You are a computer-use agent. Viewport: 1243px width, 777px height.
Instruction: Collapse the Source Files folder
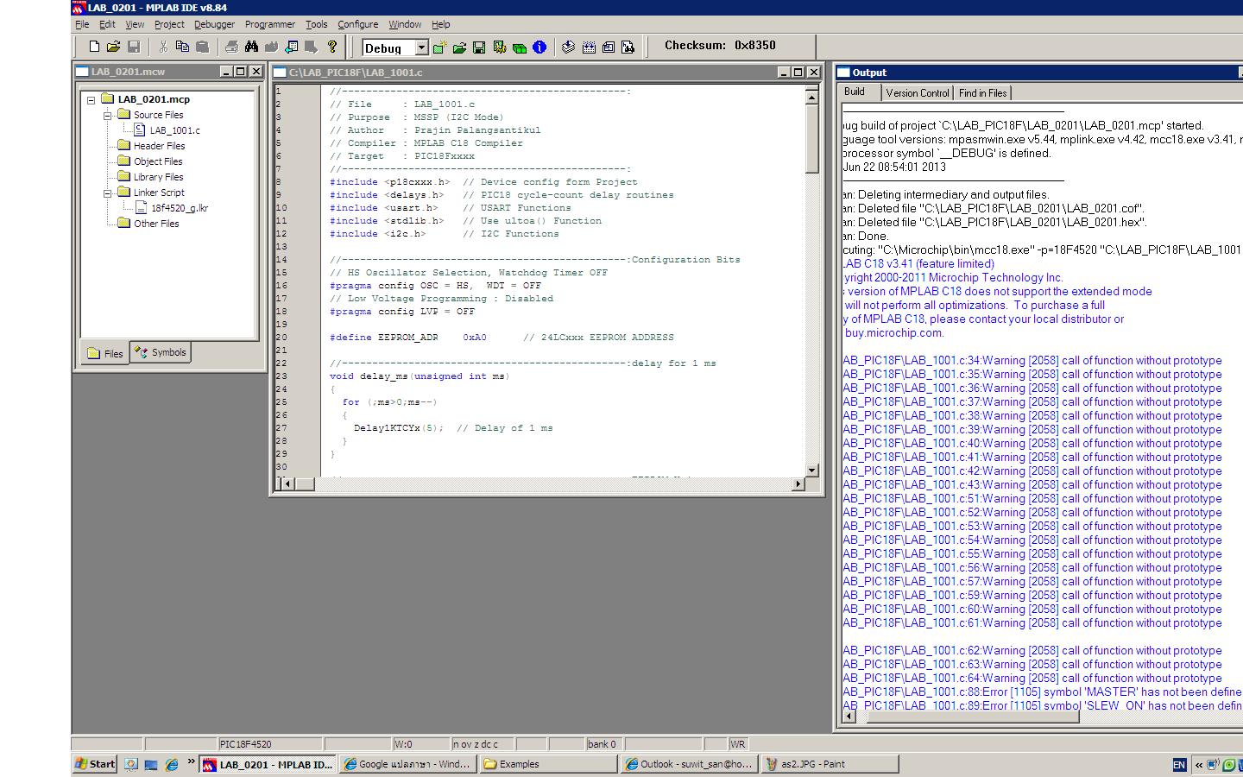pyautogui.click(x=108, y=115)
